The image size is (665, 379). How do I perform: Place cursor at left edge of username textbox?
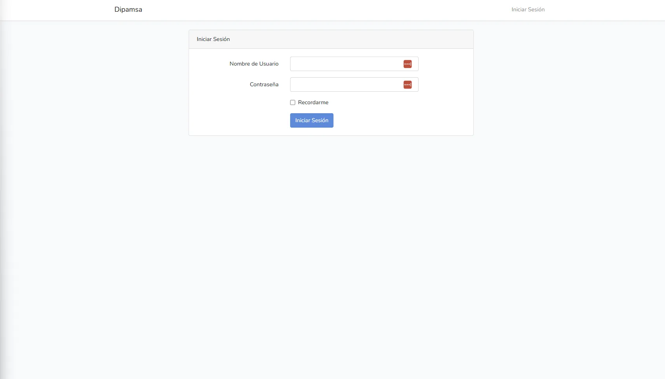point(294,64)
